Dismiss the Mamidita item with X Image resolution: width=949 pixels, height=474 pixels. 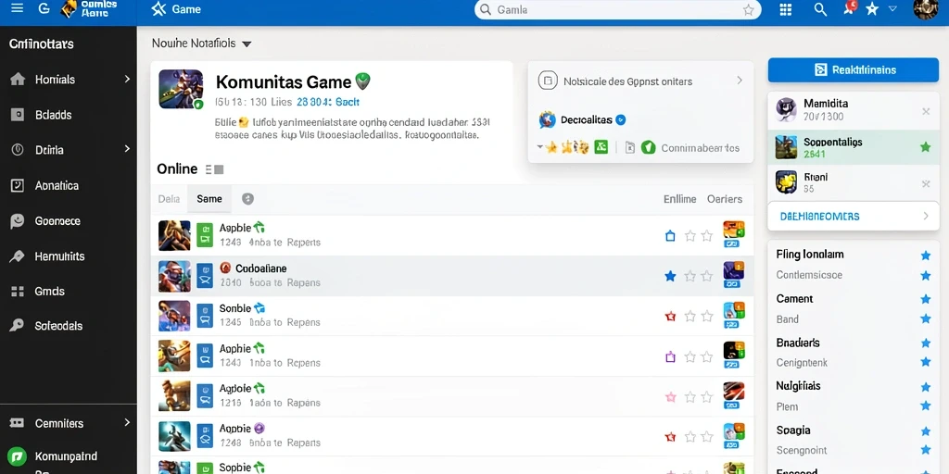[x=926, y=111]
